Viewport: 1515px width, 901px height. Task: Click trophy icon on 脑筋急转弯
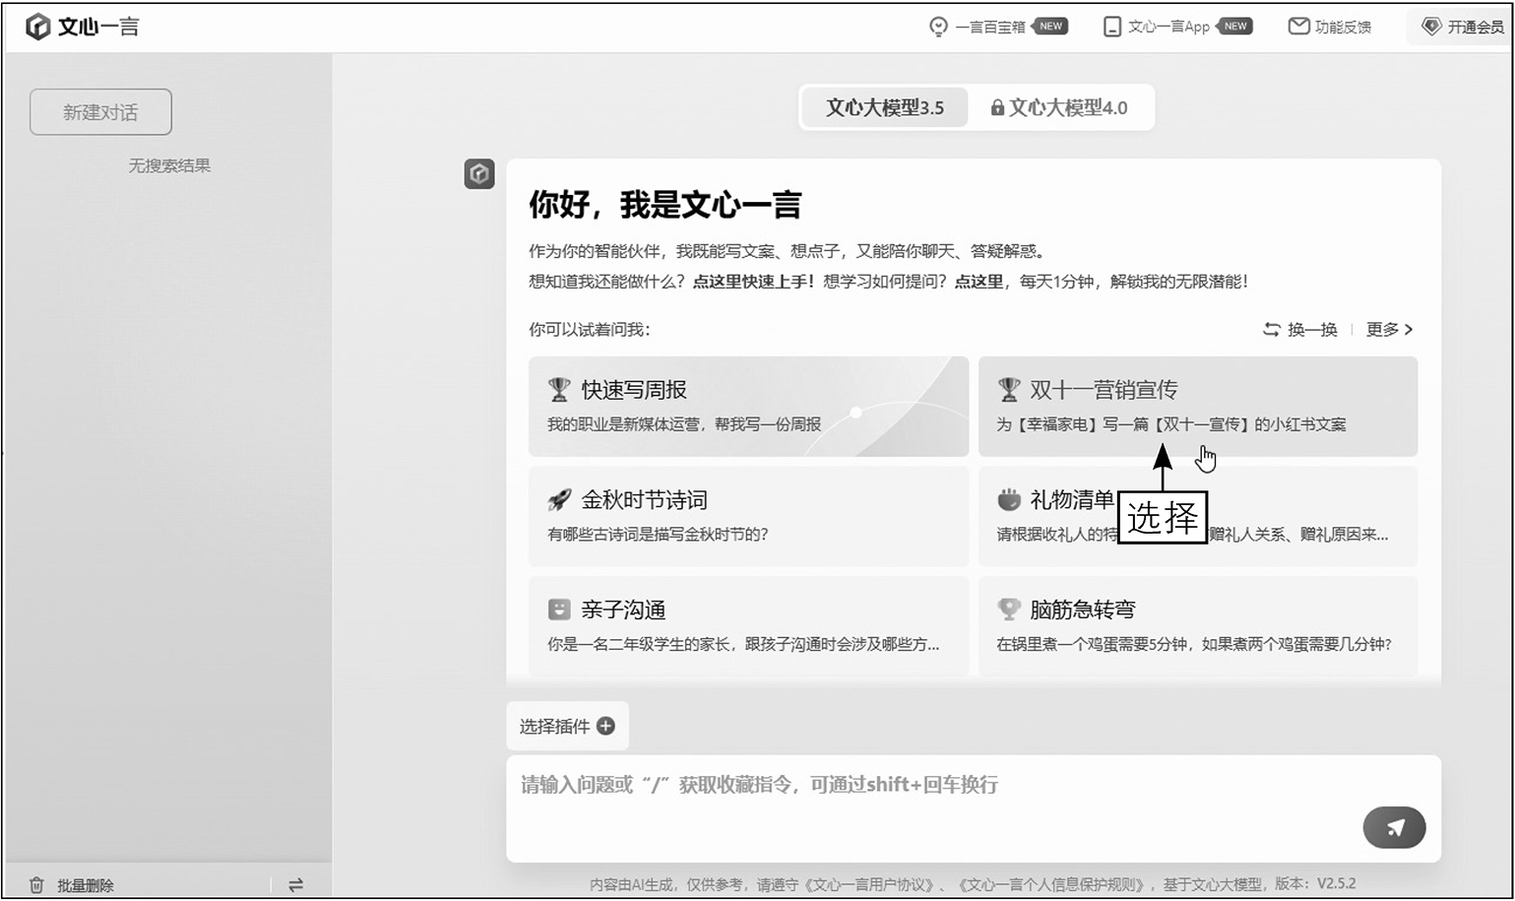[1009, 610]
